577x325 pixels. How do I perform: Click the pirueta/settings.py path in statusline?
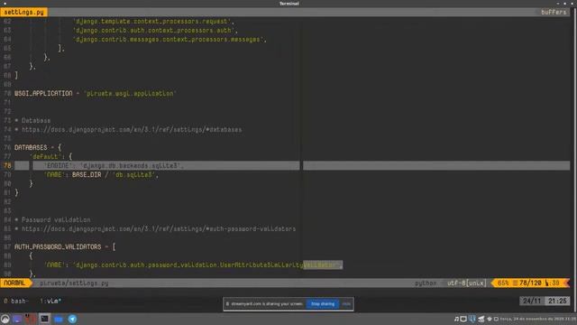[x=74, y=283]
